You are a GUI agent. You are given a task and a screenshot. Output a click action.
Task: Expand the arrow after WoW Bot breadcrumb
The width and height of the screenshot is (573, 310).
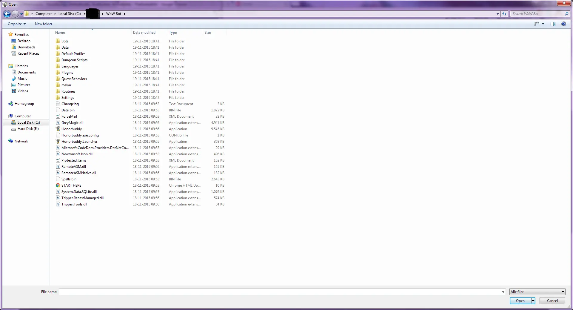pyautogui.click(x=124, y=14)
